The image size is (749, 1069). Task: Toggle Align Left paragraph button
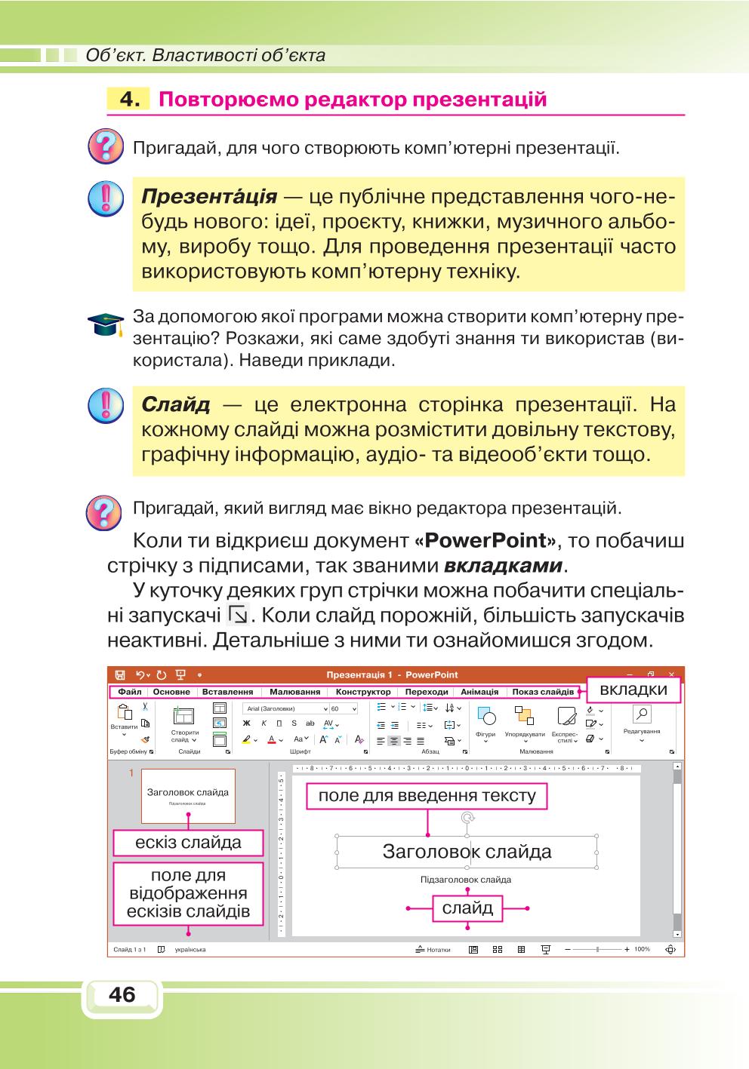tap(381, 741)
